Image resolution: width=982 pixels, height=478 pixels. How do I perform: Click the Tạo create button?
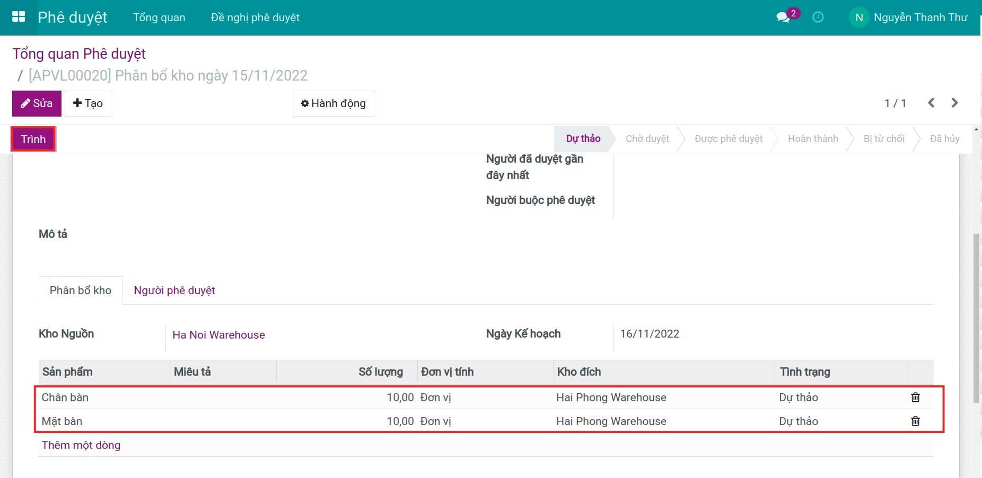[88, 103]
